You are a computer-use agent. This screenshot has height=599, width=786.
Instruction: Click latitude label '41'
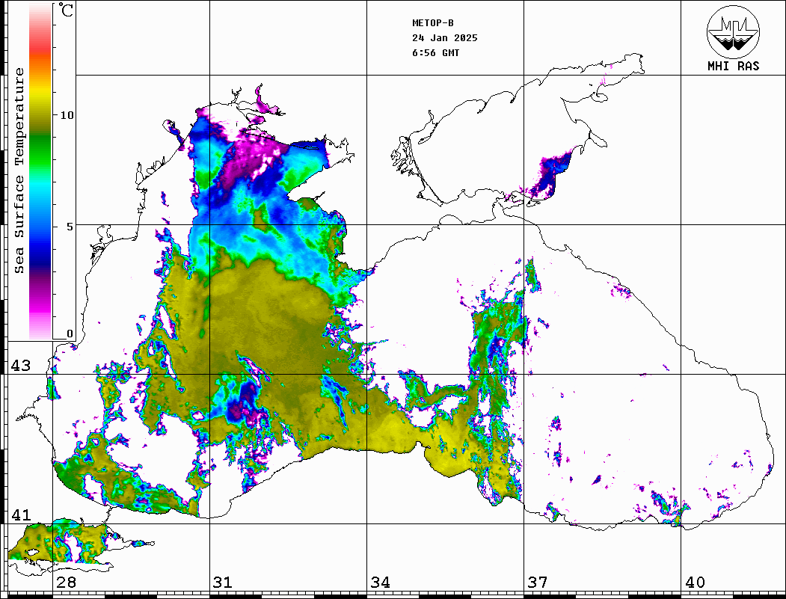20,514
